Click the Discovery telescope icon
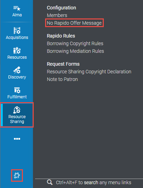The height and width of the screenshot is (188, 143). tap(17, 70)
